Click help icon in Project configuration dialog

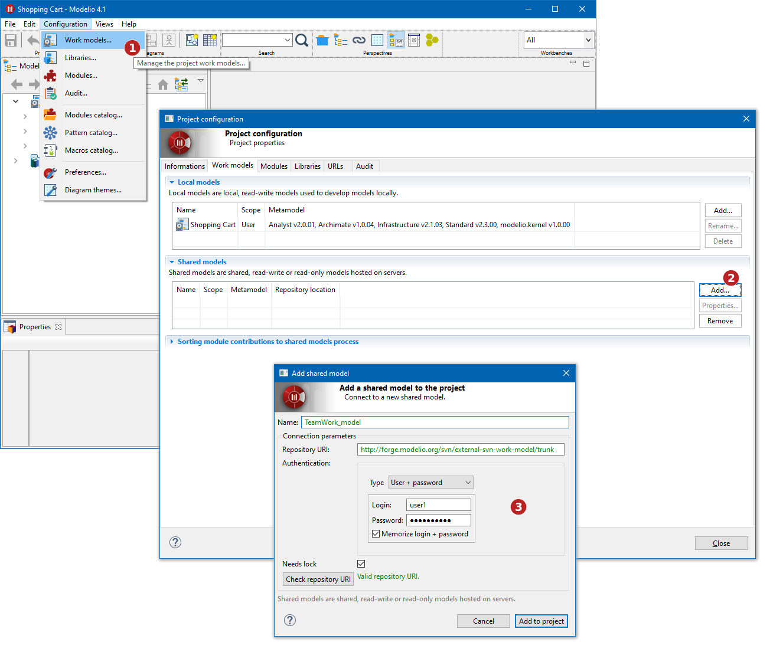(x=175, y=542)
